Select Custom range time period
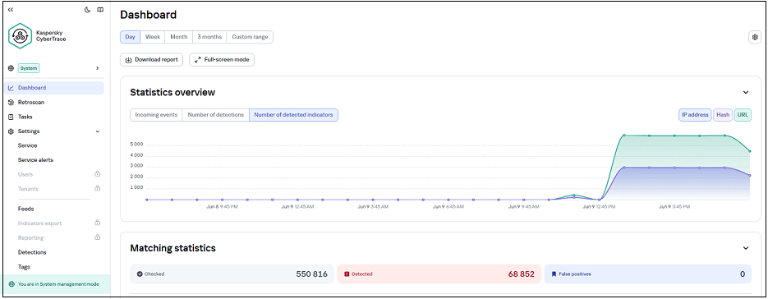This screenshot has width=768, height=299. pyautogui.click(x=250, y=37)
